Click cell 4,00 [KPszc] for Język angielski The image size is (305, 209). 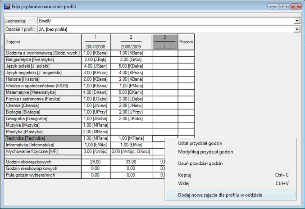pos(131,73)
